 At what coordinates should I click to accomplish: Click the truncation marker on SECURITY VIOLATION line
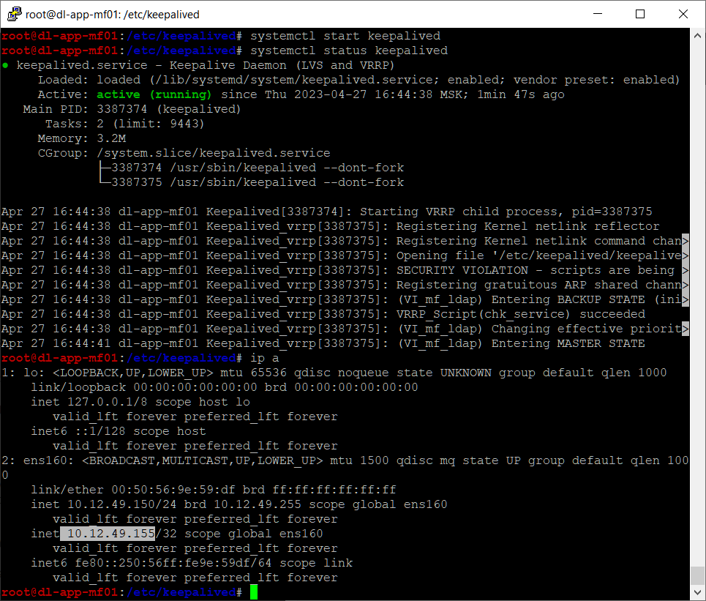tap(686, 270)
